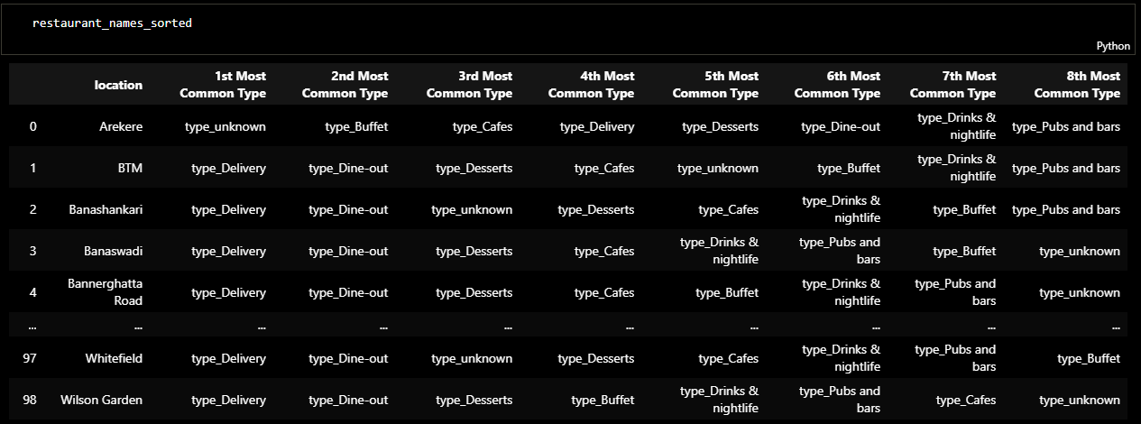Click the Bannerghatta Road location cell
The image size is (1141, 424).
click(105, 292)
